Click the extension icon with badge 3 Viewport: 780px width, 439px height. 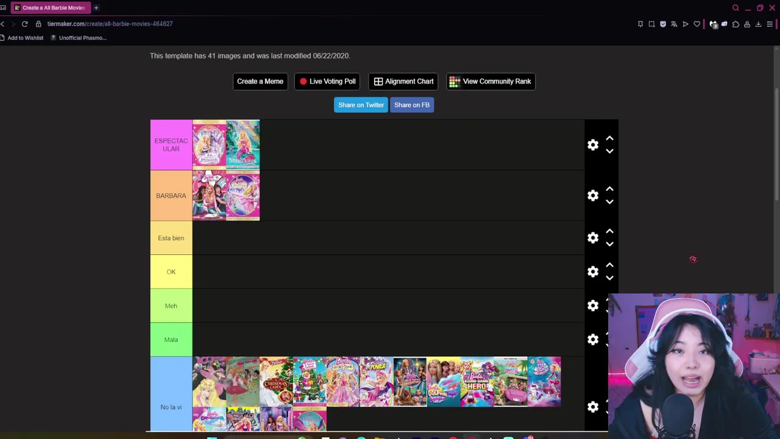(x=713, y=24)
